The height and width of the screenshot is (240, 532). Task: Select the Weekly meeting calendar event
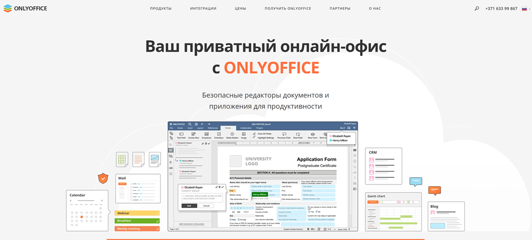point(137,229)
